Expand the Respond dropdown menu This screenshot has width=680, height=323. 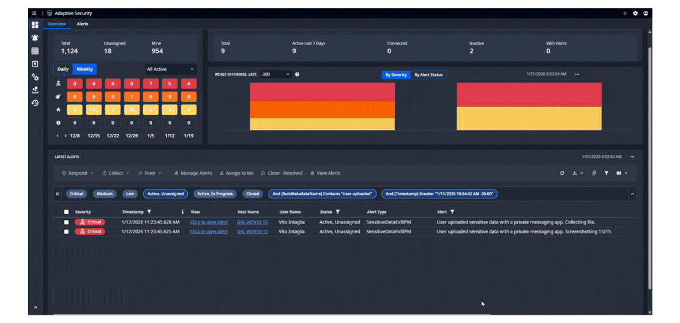[x=78, y=173]
